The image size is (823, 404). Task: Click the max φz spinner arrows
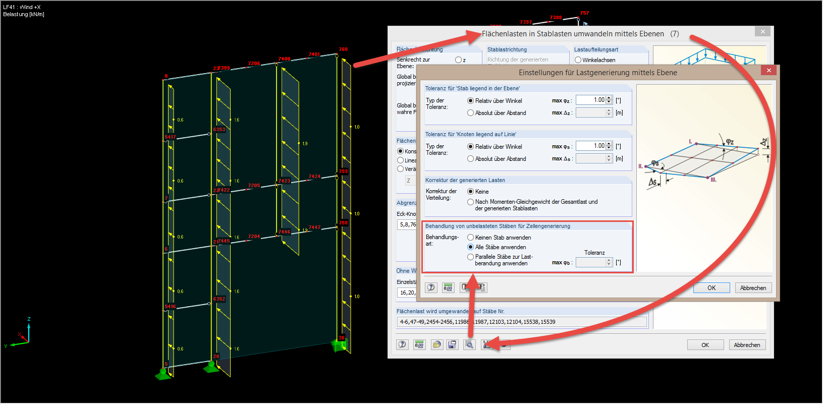click(x=609, y=100)
